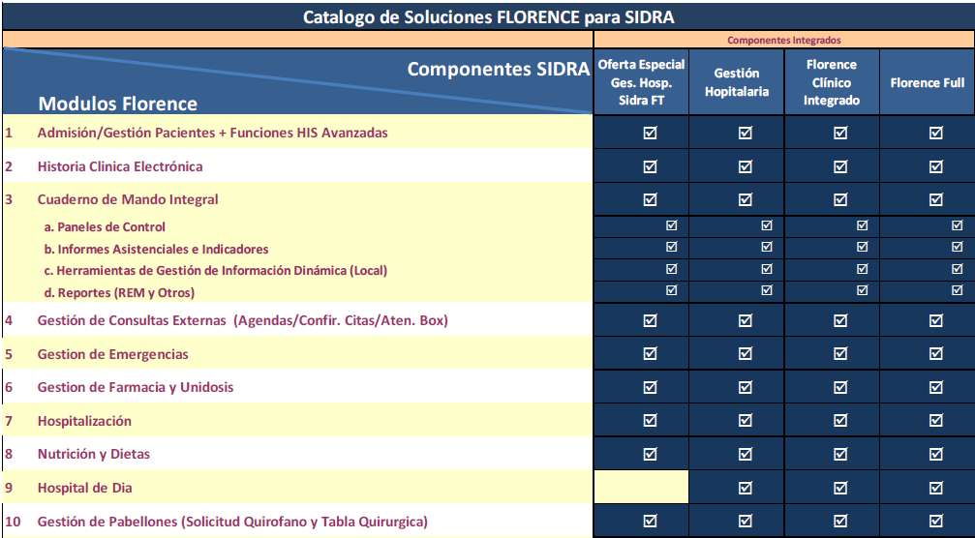Toggle Gestión de Pabellones checkbox under Florence Full

935,521
